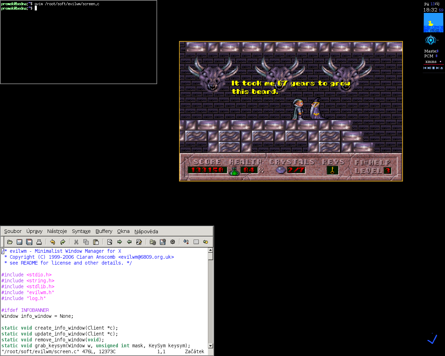Find next with right green arrow
445x356 pixels.
[120, 242]
